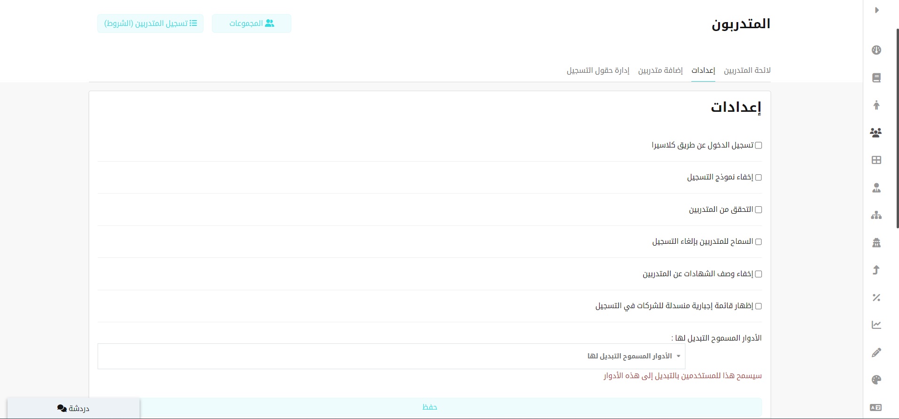Open the percent discounts icon in sidebar

pos(876,297)
